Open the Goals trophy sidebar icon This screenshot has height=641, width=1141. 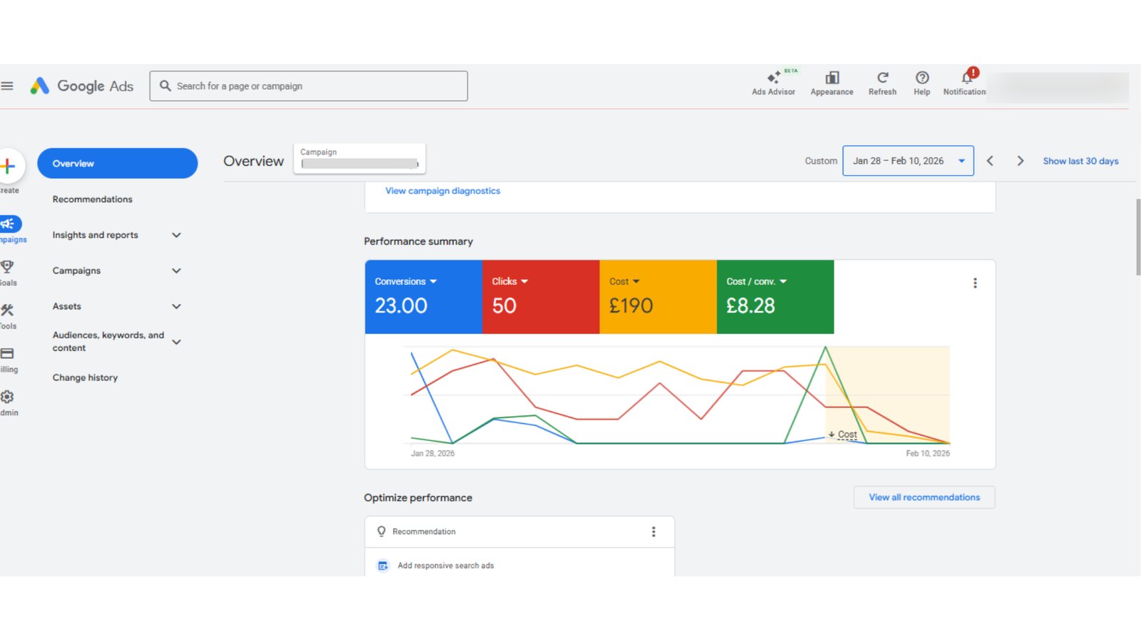tap(7, 267)
